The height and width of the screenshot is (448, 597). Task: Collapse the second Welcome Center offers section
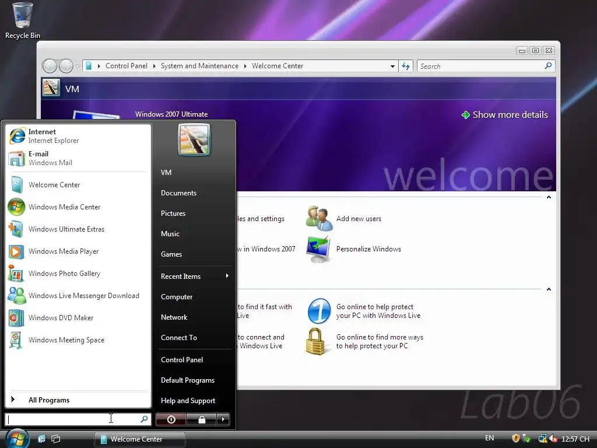pyautogui.click(x=549, y=289)
